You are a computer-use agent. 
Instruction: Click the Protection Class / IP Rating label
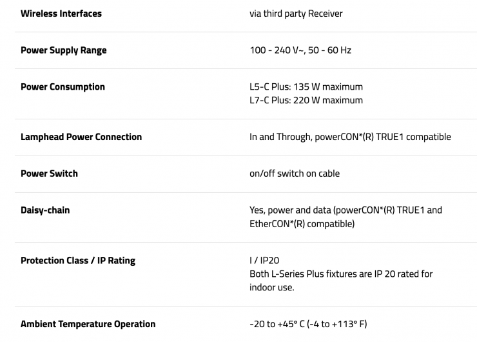coord(78,261)
